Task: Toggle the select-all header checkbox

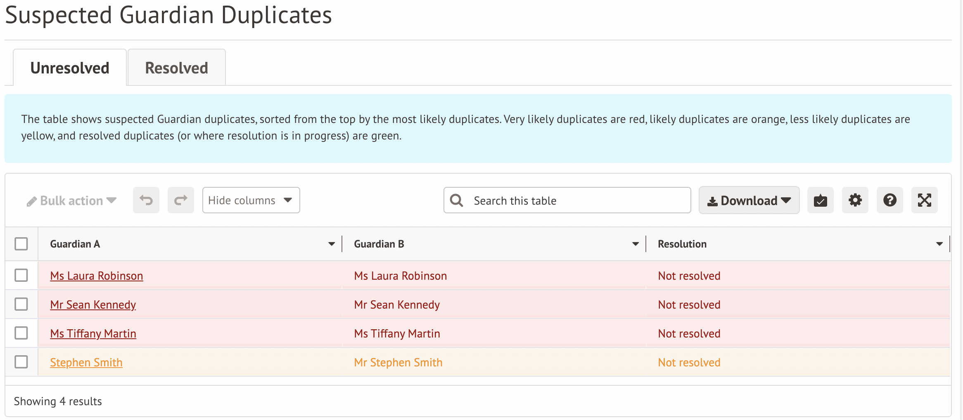Action: click(x=21, y=244)
